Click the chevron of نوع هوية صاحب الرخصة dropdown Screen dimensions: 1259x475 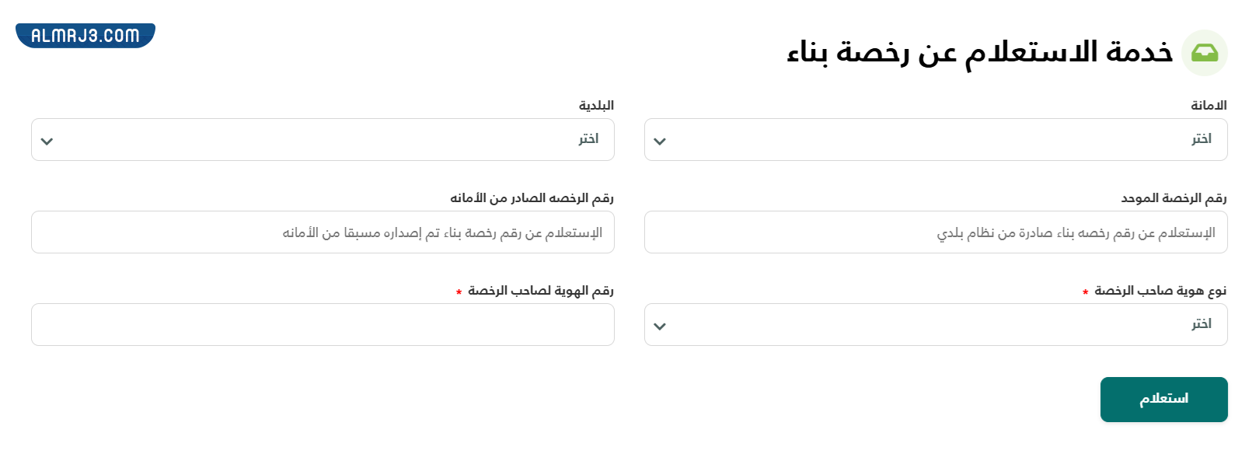(x=661, y=326)
